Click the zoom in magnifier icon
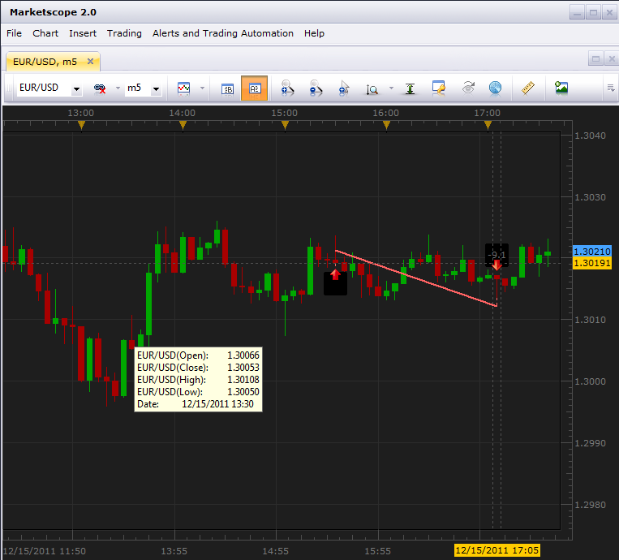This screenshot has height=560, width=619. [287, 88]
